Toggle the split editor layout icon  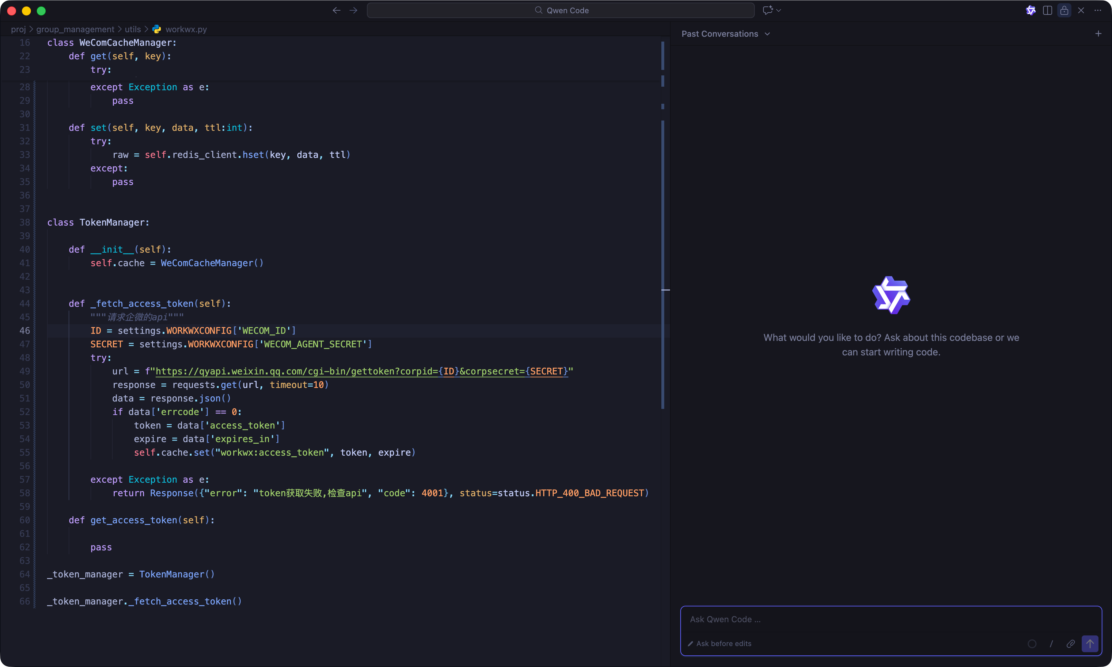click(1047, 10)
